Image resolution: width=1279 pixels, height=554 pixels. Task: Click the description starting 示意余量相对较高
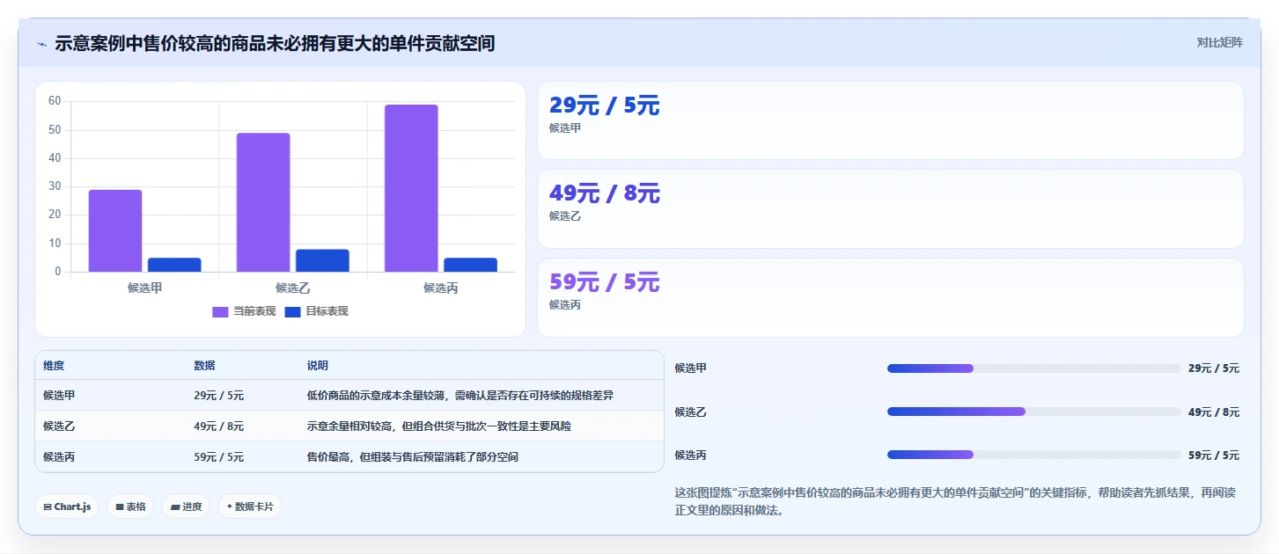438,426
